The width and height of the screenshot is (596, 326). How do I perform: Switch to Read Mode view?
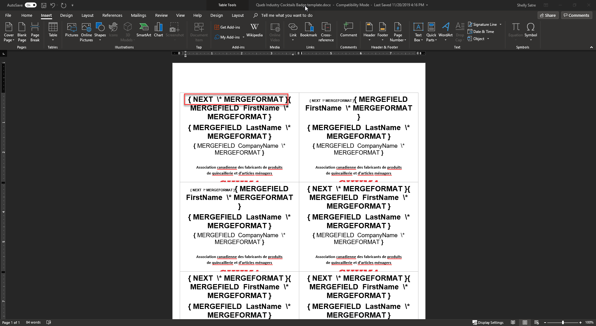513,323
